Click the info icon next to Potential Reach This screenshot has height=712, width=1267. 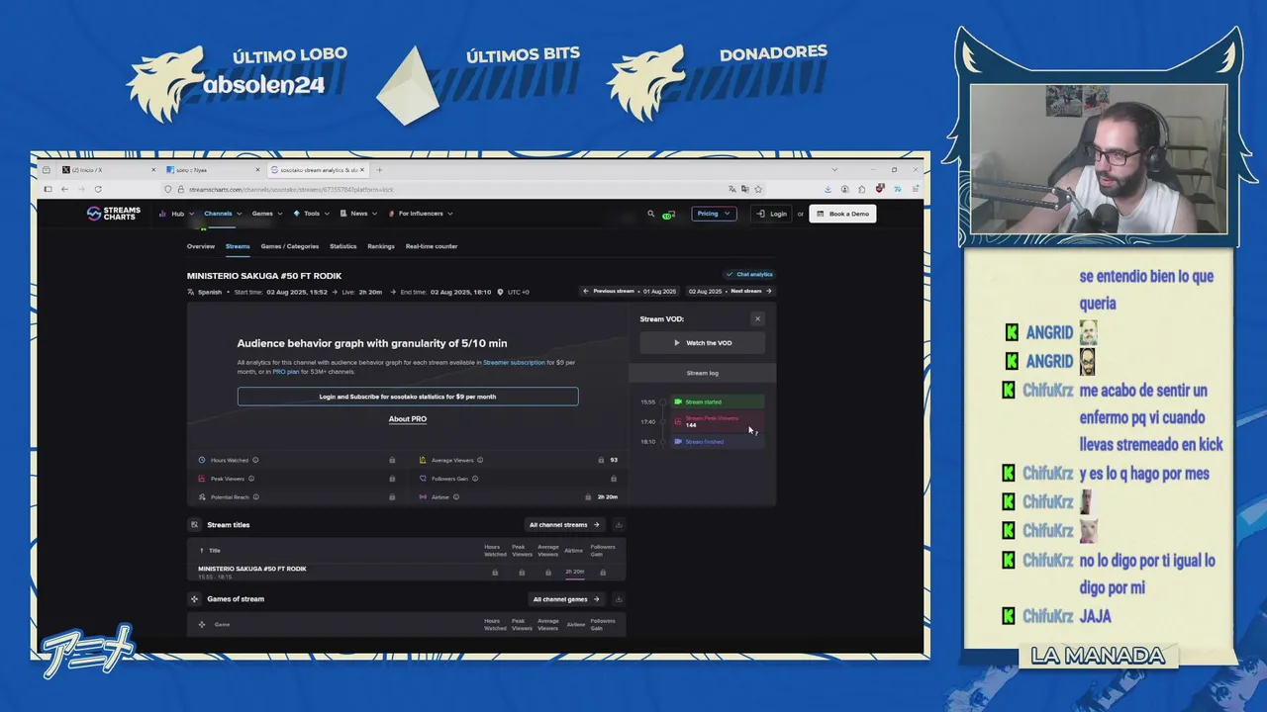pyautogui.click(x=255, y=497)
